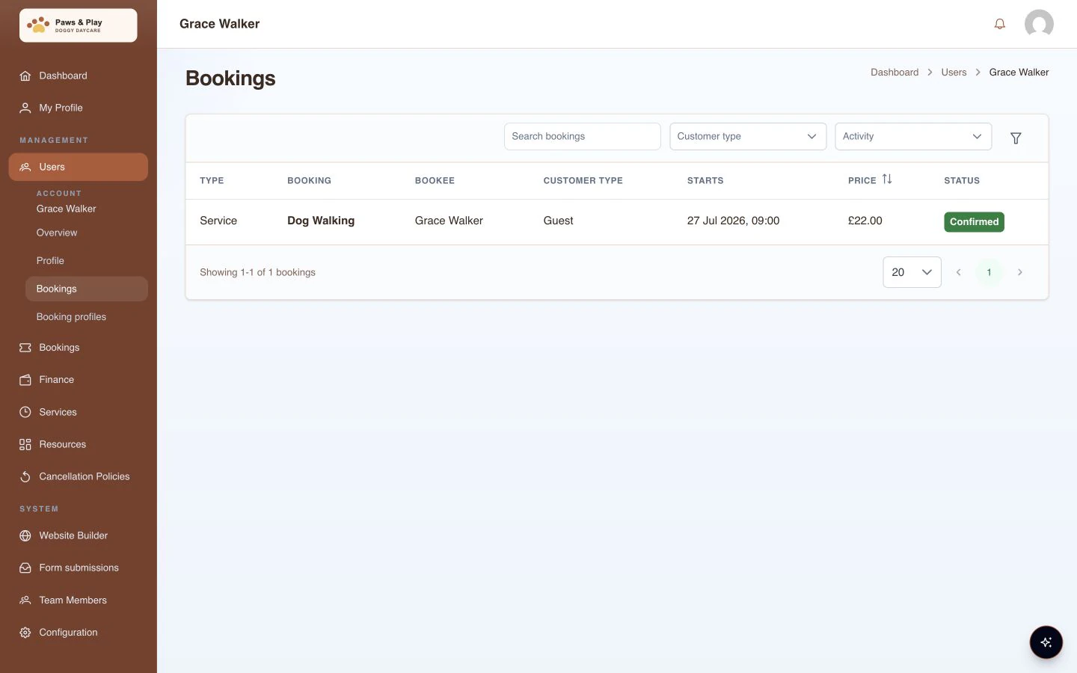This screenshot has height=673, width=1077.
Task: Open the Dog Walking booking
Action: point(321,221)
